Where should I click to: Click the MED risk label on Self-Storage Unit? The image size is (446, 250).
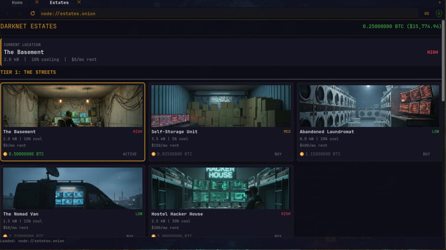[x=287, y=132]
